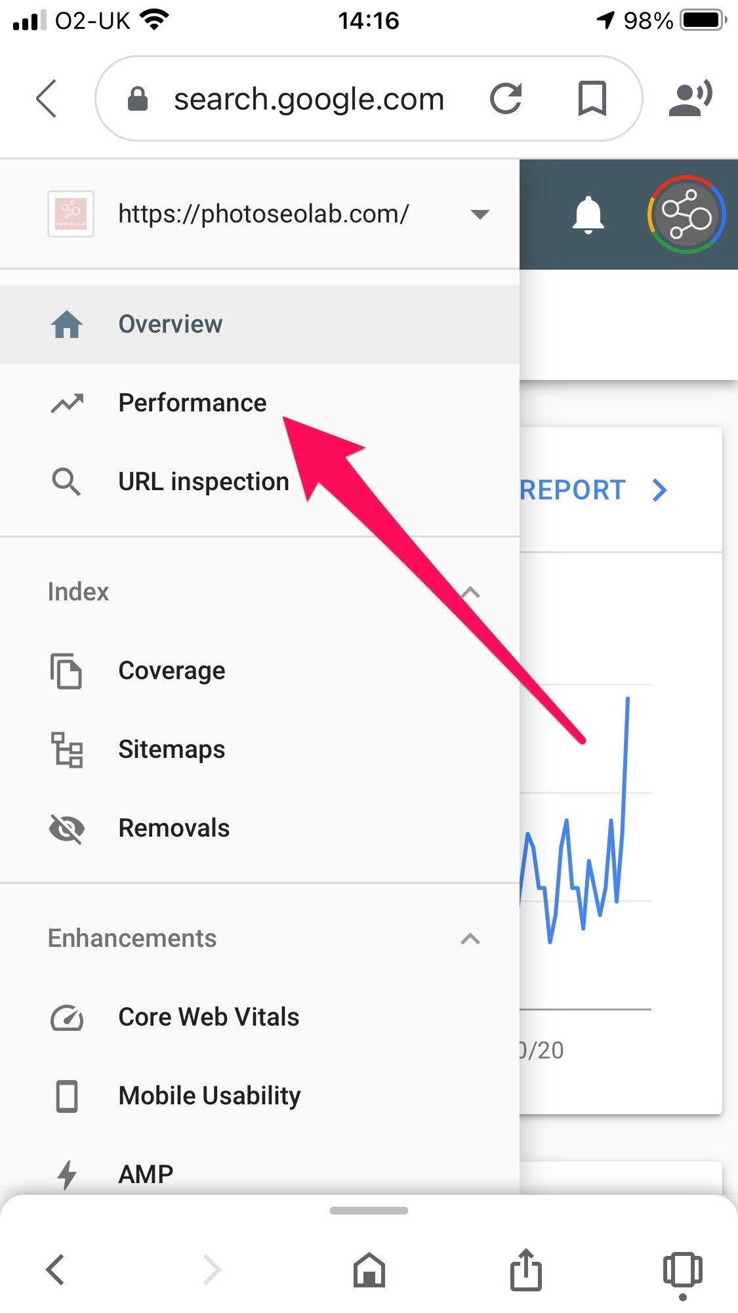Click the Mobile Usability phone icon

[67, 1096]
